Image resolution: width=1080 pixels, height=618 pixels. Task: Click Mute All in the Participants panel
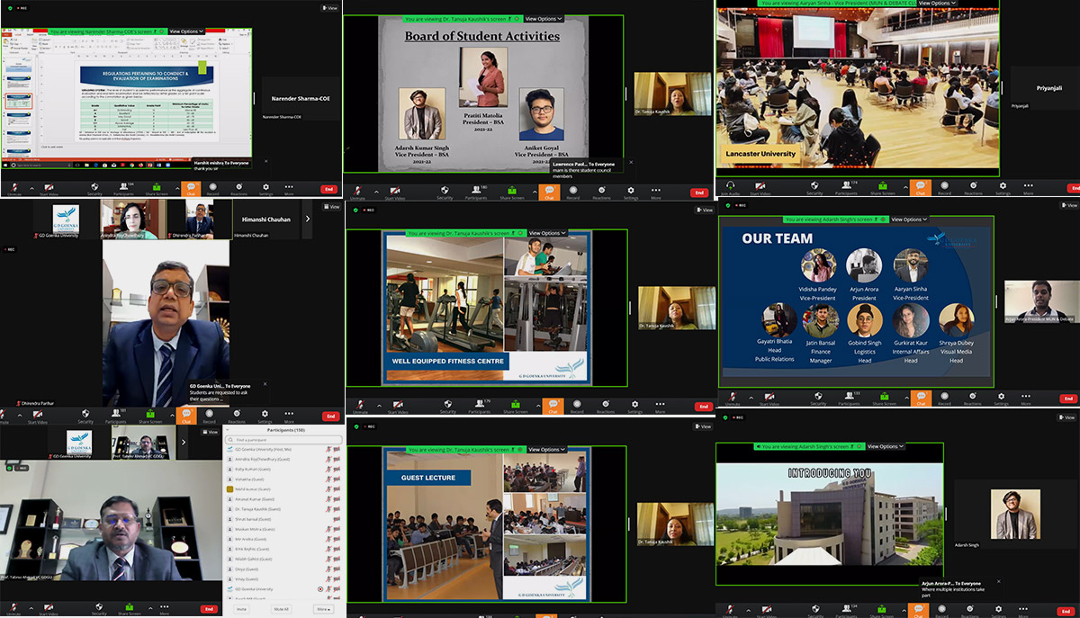click(282, 609)
